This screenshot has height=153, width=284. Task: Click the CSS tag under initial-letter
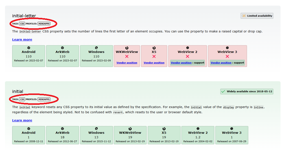click(x=22, y=24)
